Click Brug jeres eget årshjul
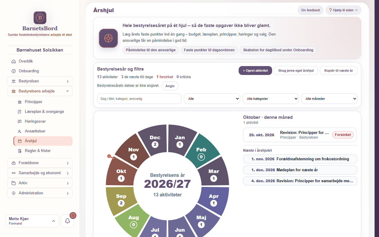This screenshot has width=379, height=237. [x=296, y=71]
